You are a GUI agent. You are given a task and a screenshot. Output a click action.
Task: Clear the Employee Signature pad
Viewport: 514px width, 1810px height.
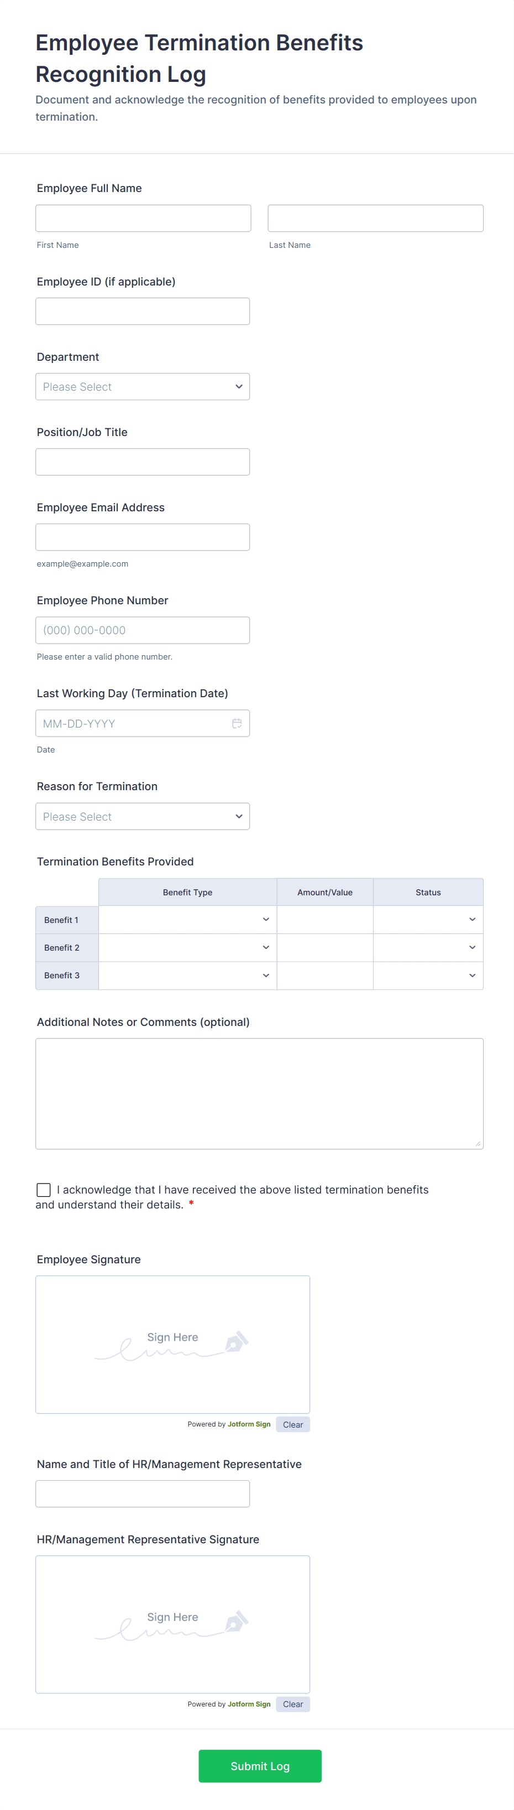[x=293, y=1424]
